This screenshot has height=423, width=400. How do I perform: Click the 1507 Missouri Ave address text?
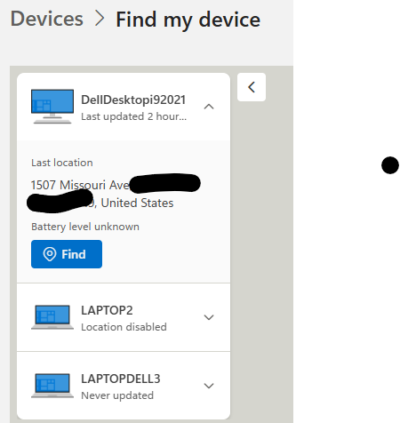80,185
